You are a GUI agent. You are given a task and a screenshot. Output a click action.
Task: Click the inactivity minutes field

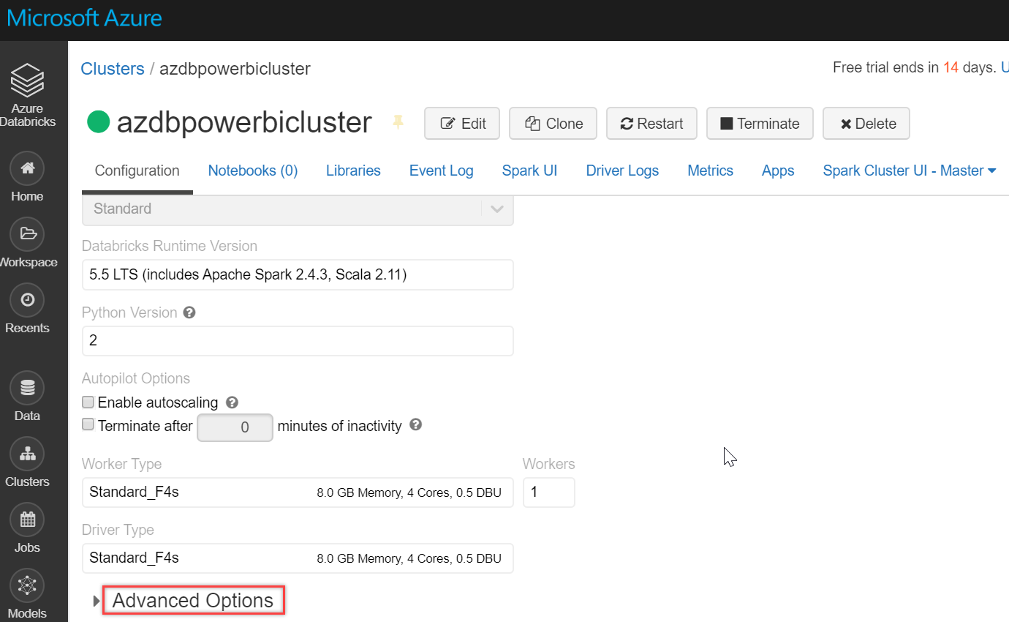(x=235, y=427)
